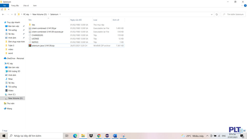Click the Forward navigation arrow
Viewport: 247px width, 139px height.
pos(8,14)
